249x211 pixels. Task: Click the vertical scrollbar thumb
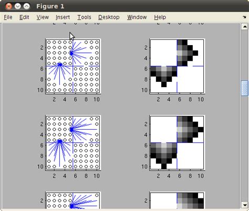(244, 88)
